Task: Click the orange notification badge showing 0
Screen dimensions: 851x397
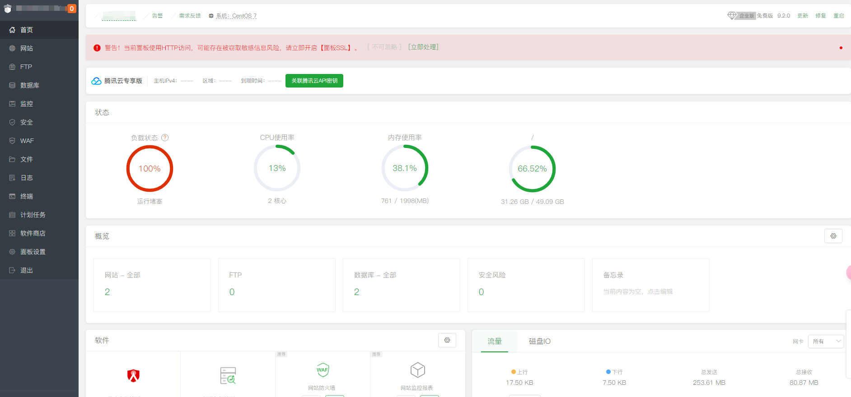Action: coord(72,9)
